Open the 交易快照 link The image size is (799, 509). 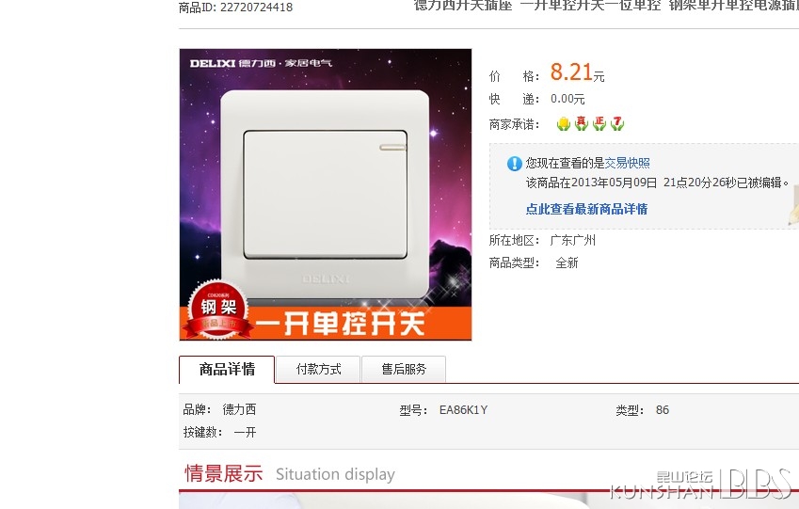click(x=628, y=163)
